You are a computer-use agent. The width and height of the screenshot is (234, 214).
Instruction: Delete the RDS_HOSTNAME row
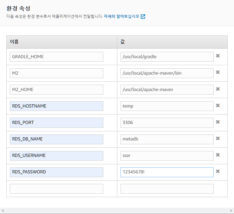tap(218, 105)
